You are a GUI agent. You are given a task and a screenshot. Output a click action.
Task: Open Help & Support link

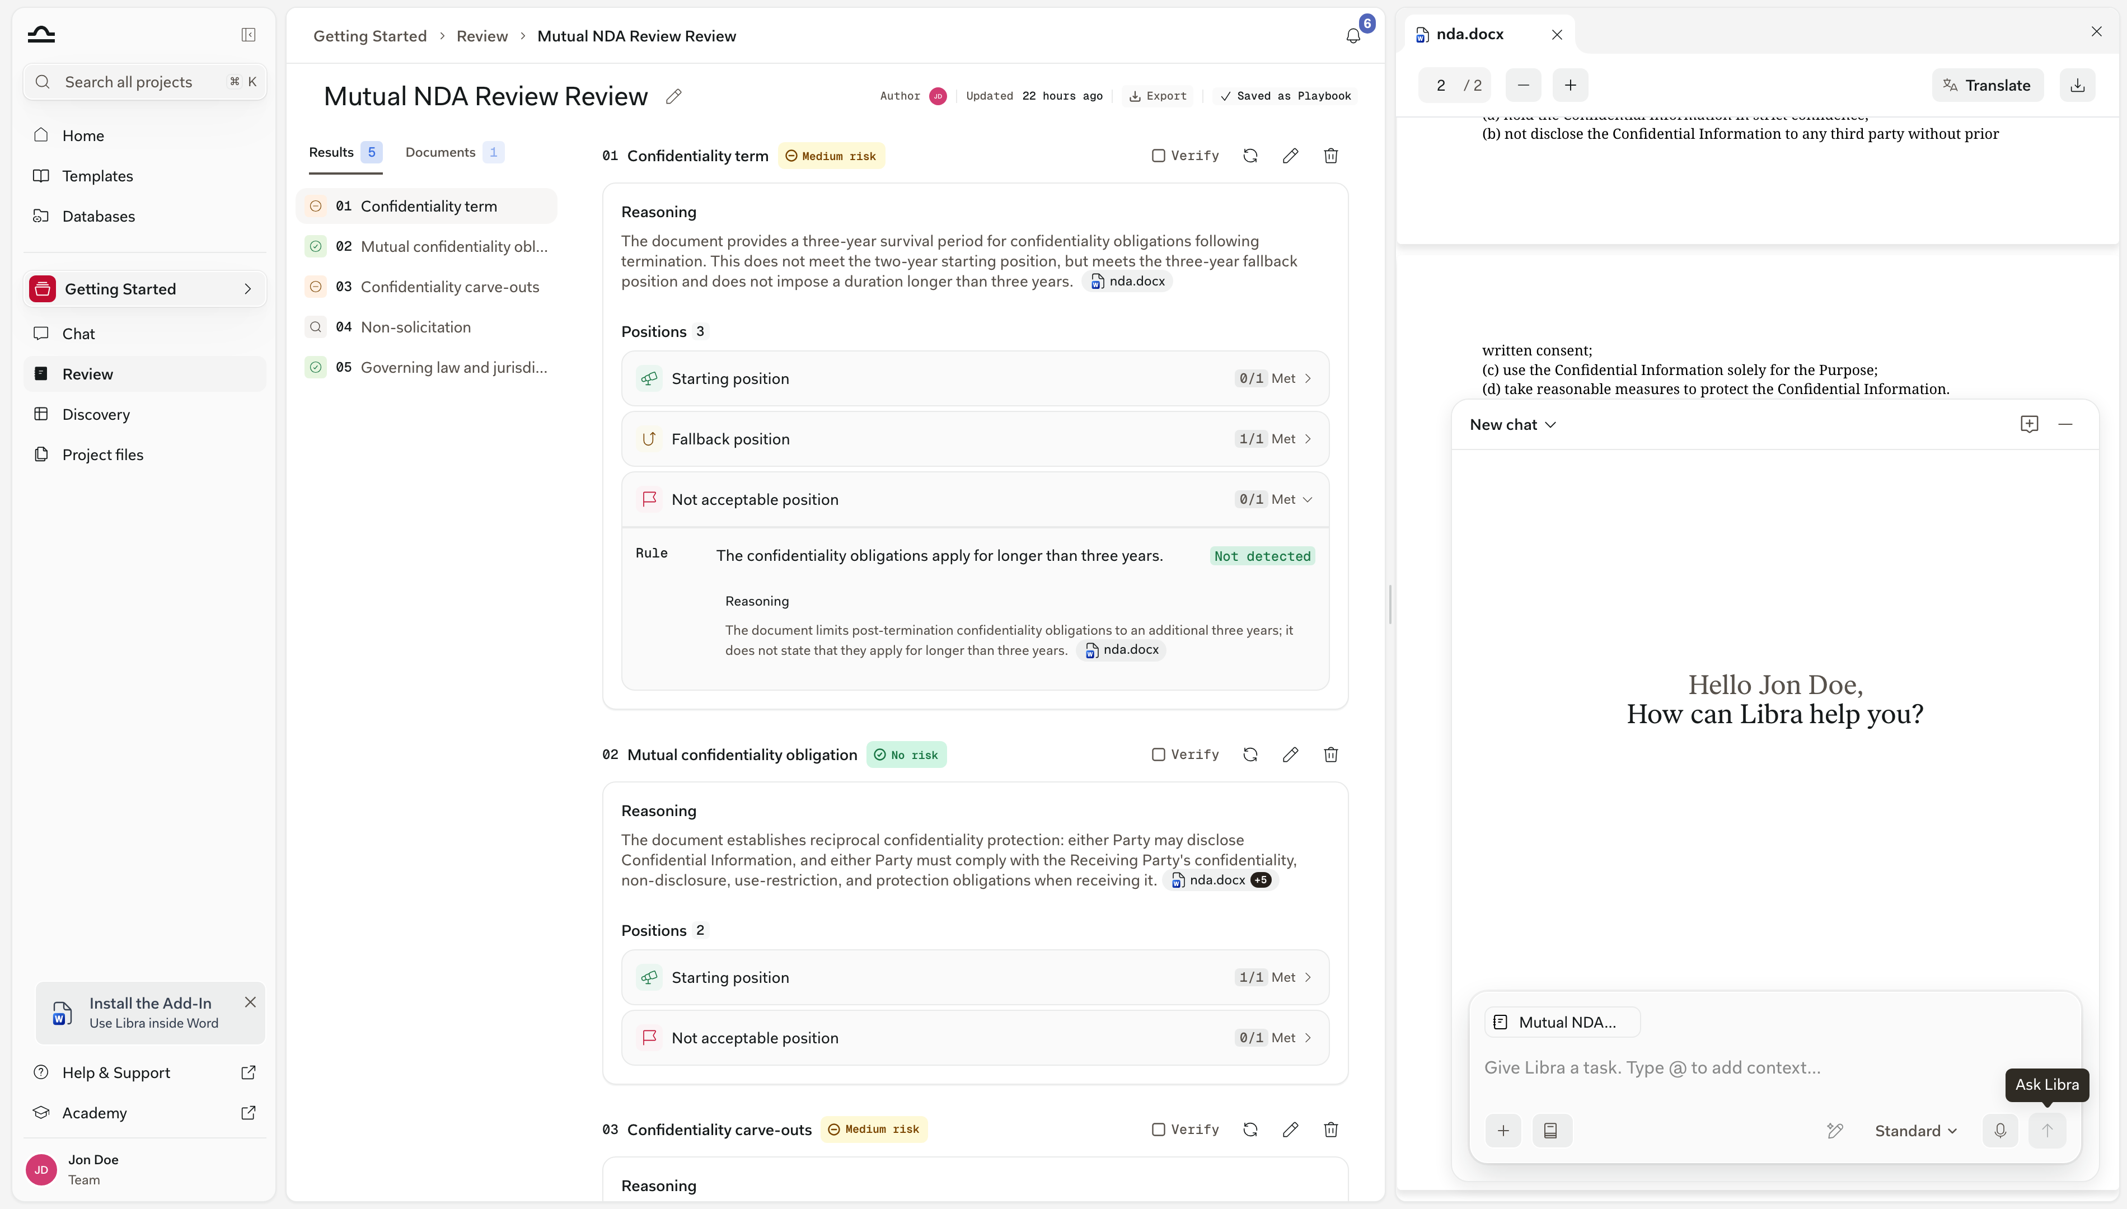point(144,1073)
